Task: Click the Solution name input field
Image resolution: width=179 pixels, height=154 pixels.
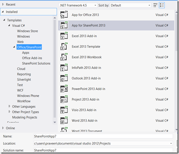Action: click(103, 150)
